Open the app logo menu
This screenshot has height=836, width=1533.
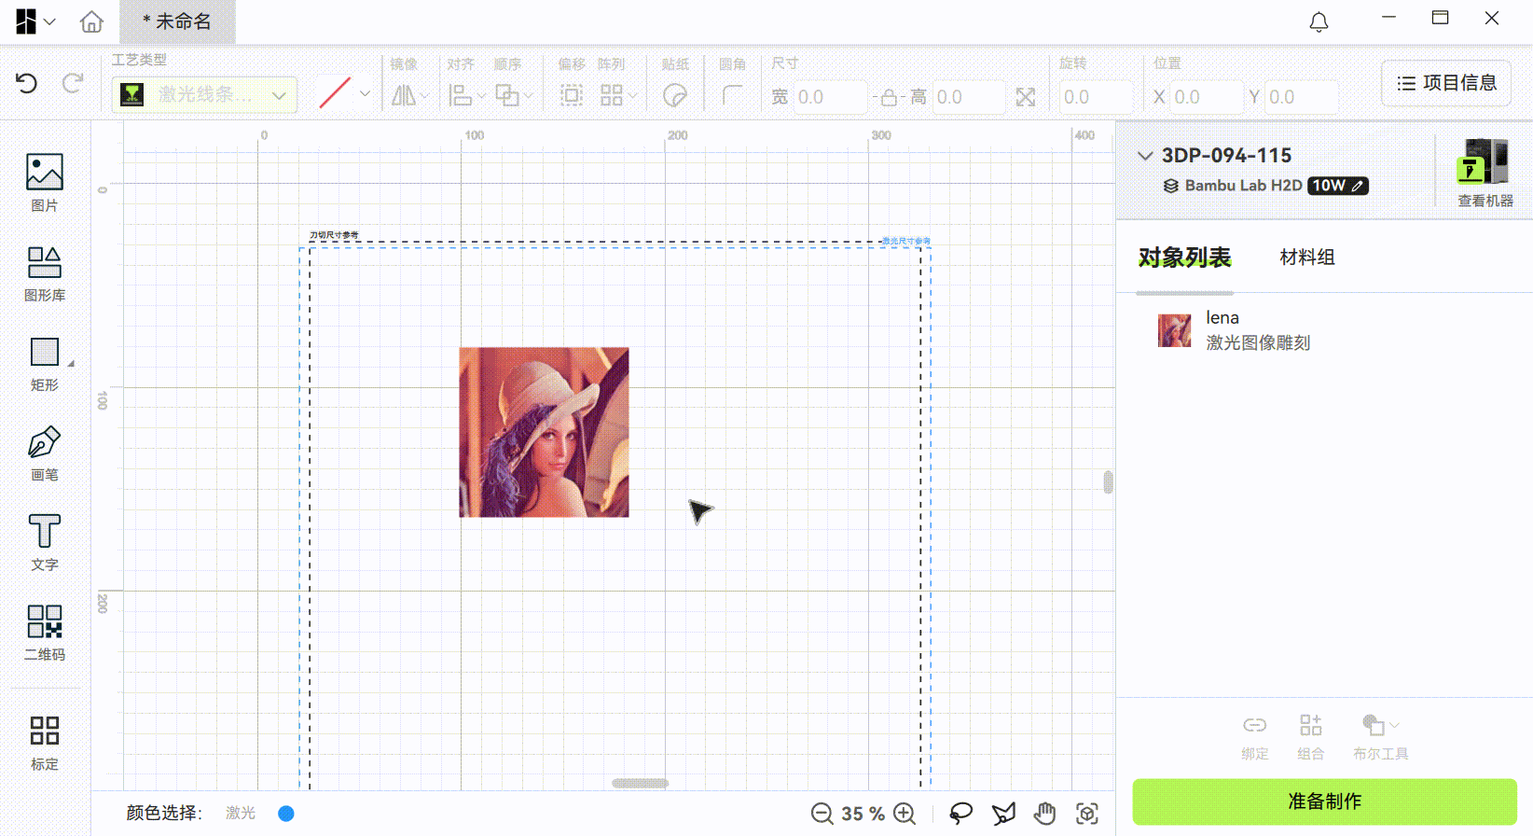(35, 21)
